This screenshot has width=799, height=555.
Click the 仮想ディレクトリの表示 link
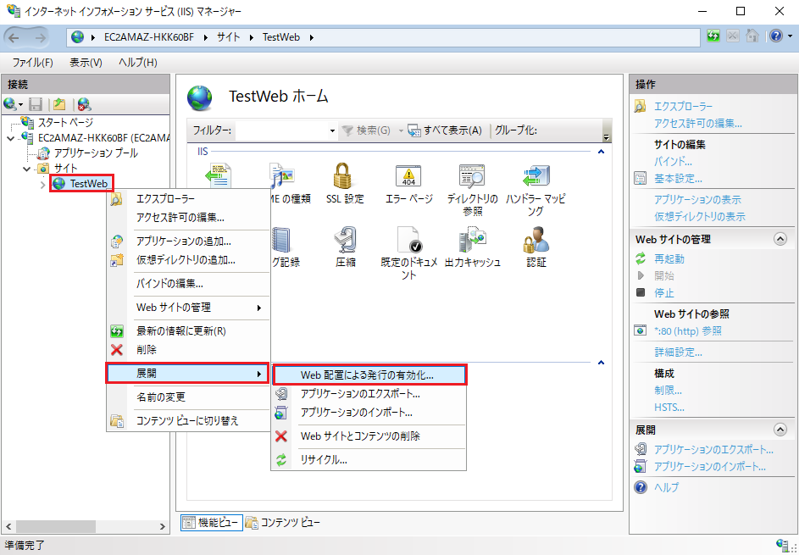(x=700, y=217)
